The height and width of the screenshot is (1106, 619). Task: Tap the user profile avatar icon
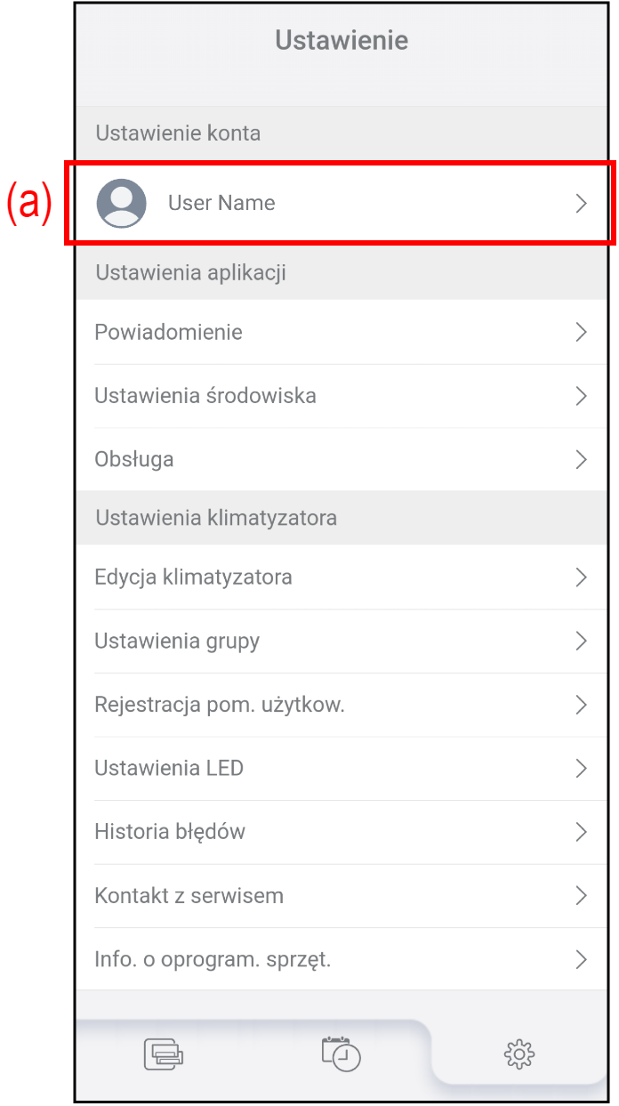pyautogui.click(x=121, y=203)
